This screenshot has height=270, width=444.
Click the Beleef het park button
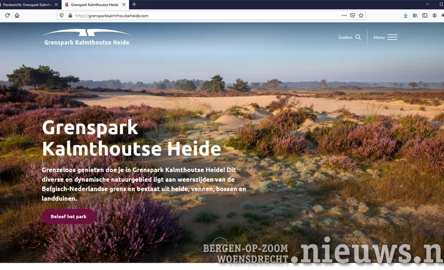(x=69, y=216)
